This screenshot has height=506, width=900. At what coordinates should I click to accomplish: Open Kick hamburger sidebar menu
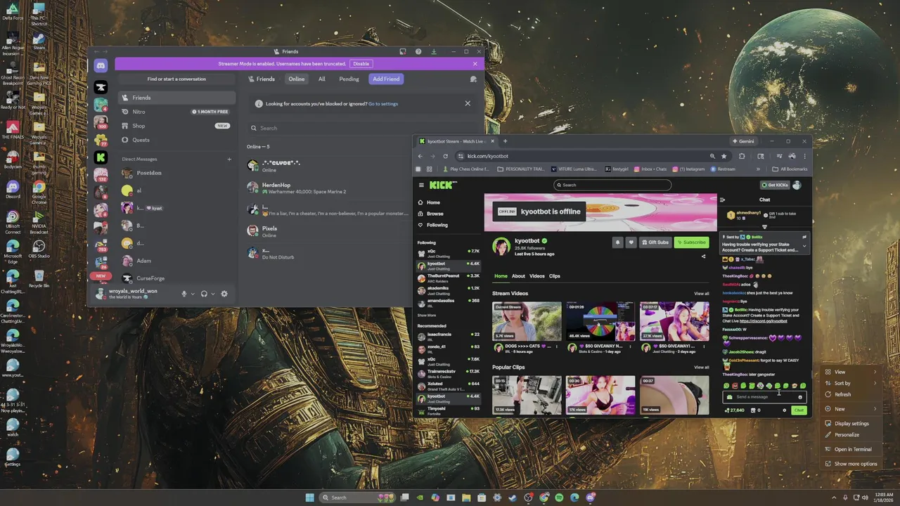421,186
